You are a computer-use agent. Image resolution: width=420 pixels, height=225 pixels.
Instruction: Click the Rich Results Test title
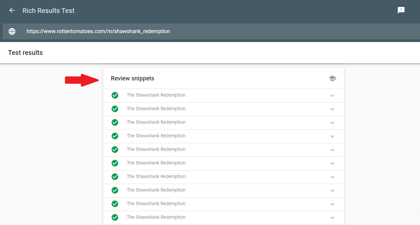(48, 11)
